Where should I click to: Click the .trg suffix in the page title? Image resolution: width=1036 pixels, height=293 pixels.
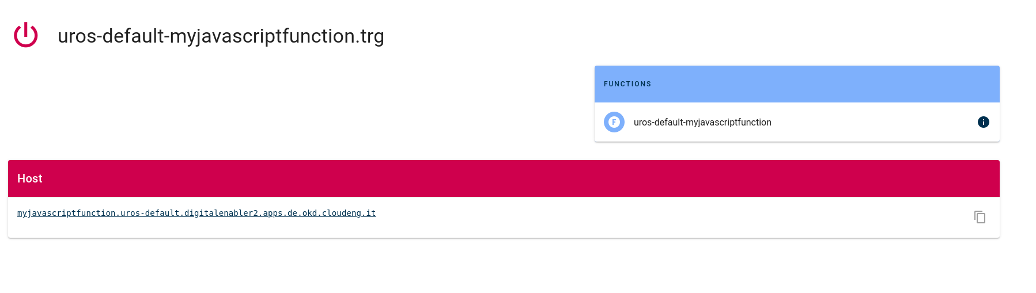click(x=372, y=36)
